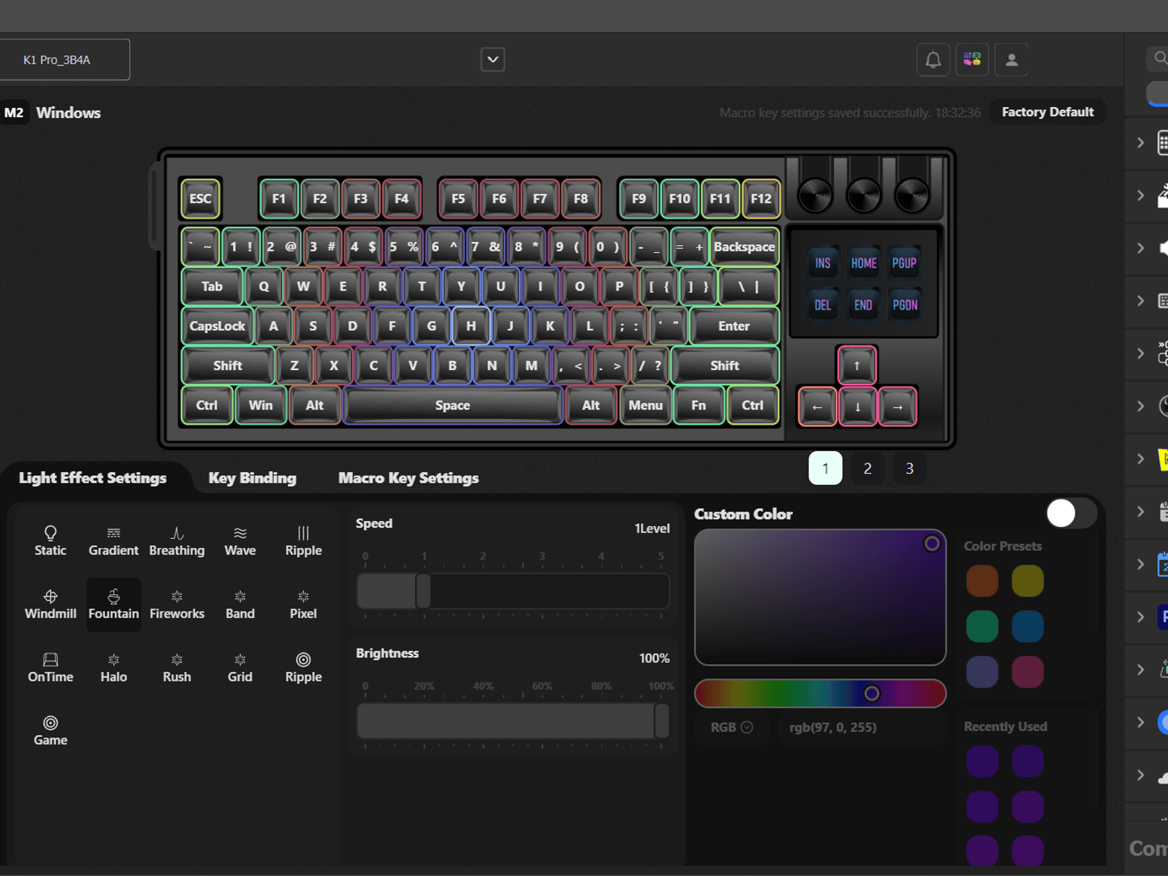Viewport: 1168px width, 876px height.
Task: Select profile page 2
Action: click(x=867, y=468)
